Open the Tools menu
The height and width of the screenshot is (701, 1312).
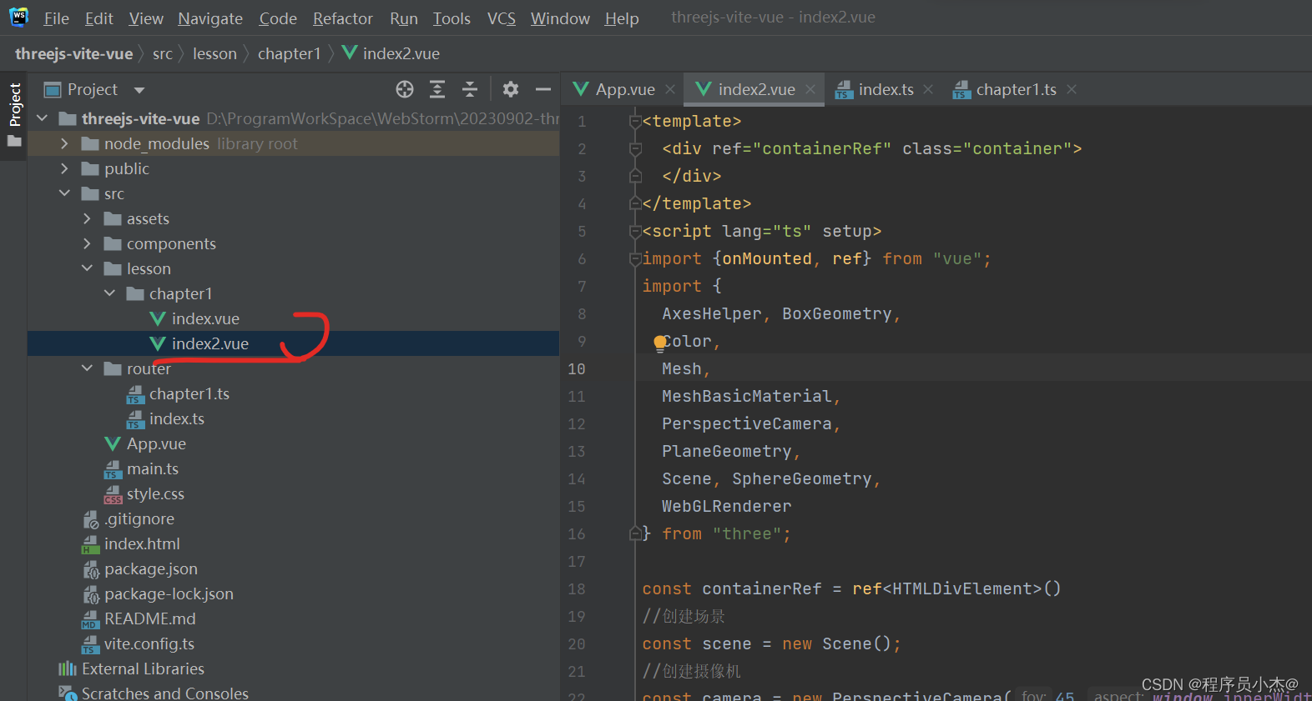452,18
